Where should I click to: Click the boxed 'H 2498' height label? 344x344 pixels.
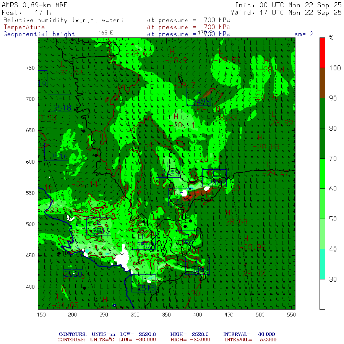pyautogui.click(x=199, y=97)
